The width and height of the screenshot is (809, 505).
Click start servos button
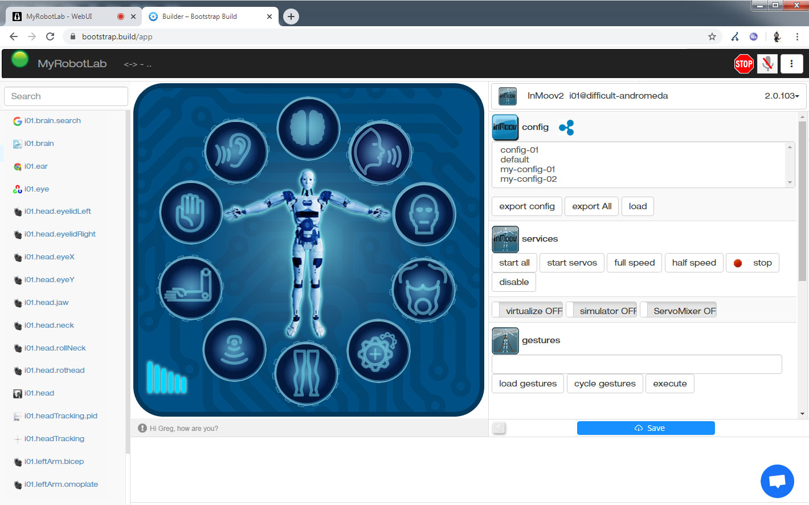point(572,263)
